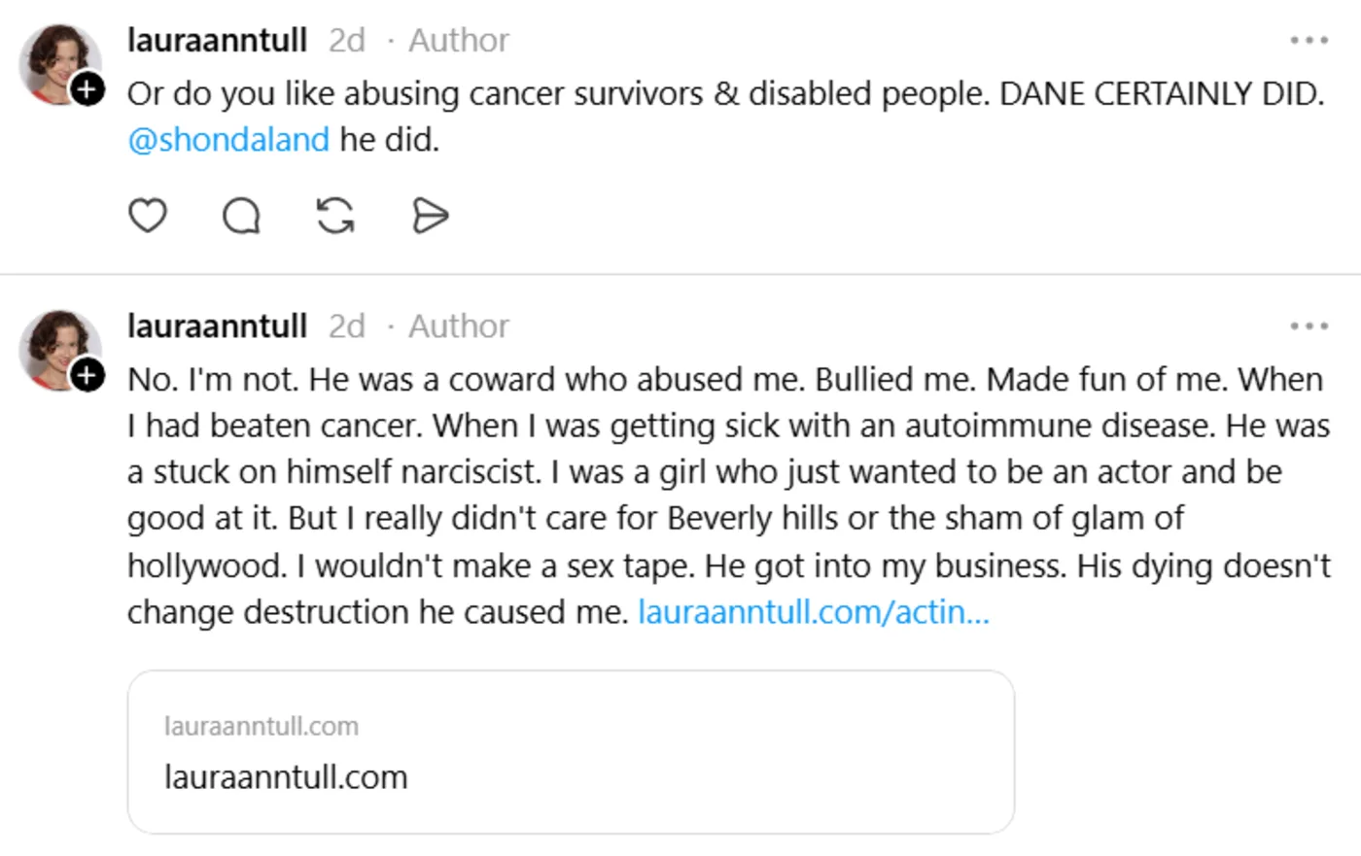View the Author label on the first comment
The image size is (1361, 856).
(457, 39)
